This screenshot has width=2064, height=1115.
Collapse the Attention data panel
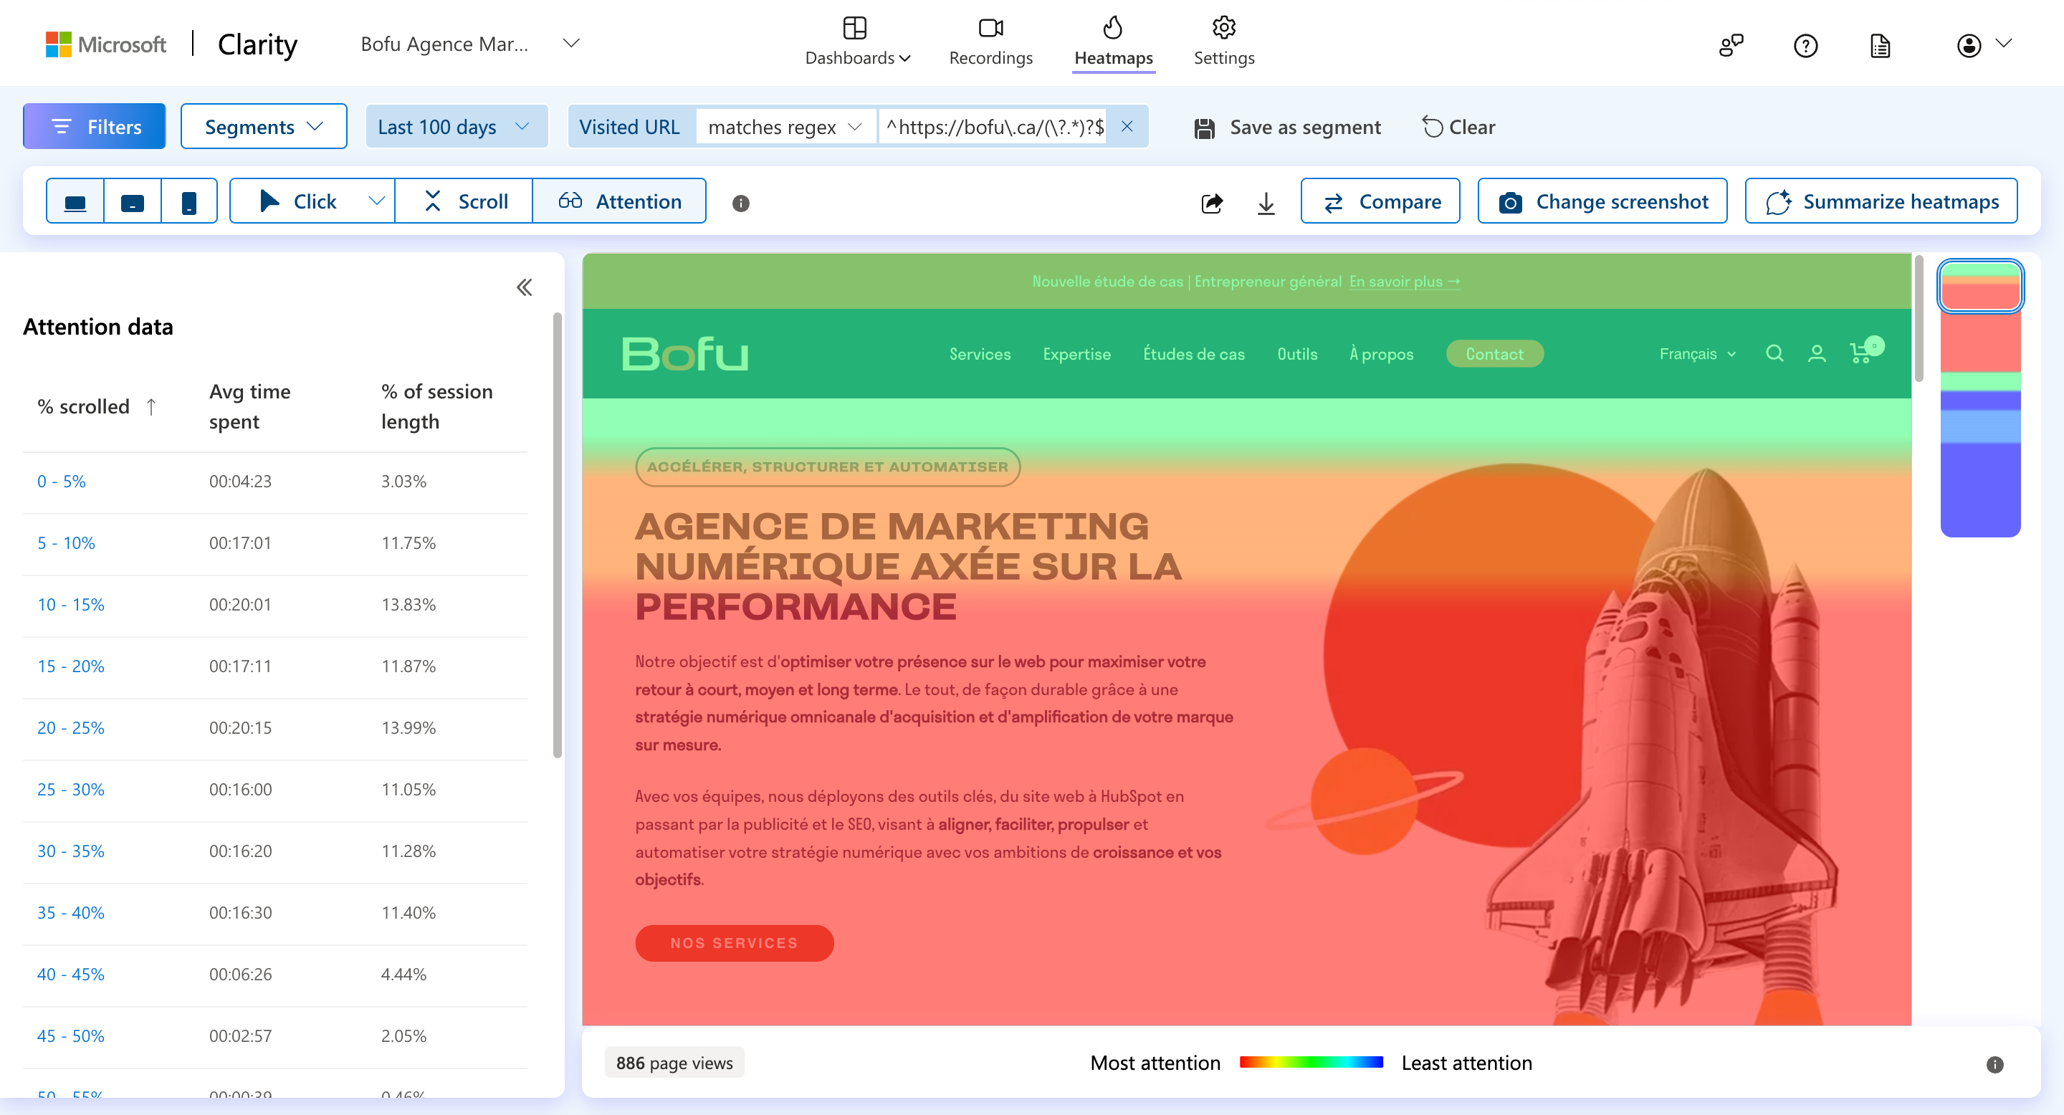click(524, 287)
